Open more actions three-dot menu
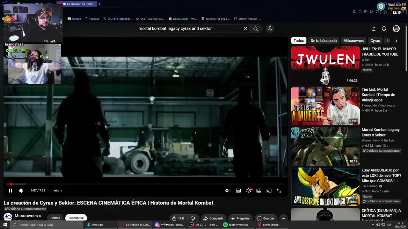This screenshot has height=229, width=408. point(283,219)
